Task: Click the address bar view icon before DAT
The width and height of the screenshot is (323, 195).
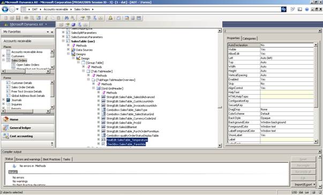Action: point(24,9)
